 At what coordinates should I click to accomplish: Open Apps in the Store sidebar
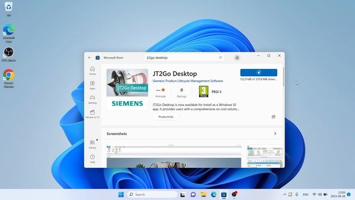click(x=93, y=85)
